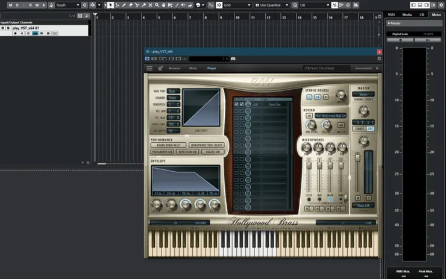Open the reverb preset Hollywood Hall dropdown
This screenshot has width=446, height=279.
click(x=331, y=115)
